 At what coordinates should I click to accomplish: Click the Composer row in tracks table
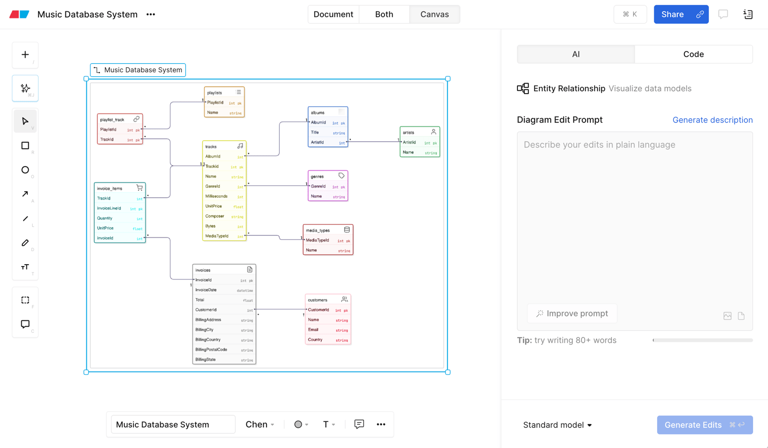coord(224,216)
